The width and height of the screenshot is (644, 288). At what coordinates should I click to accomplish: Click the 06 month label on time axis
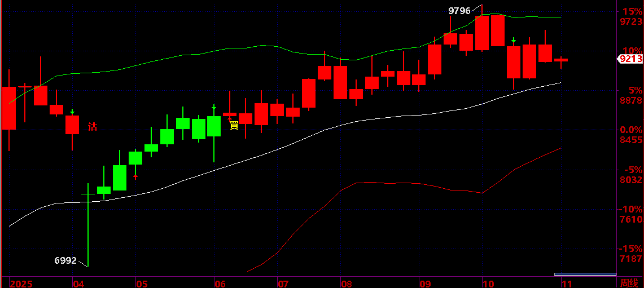tap(221, 283)
